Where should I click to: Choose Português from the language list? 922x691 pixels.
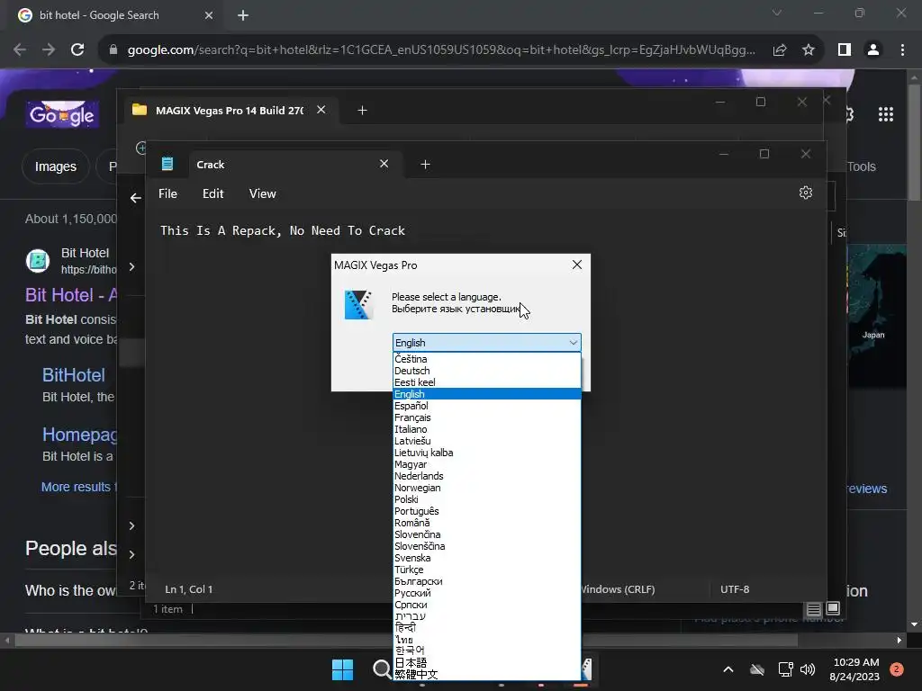(487, 511)
